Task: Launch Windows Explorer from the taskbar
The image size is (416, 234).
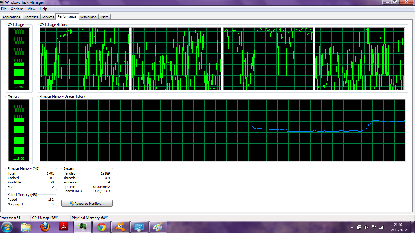Action: (x=26, y=227)
